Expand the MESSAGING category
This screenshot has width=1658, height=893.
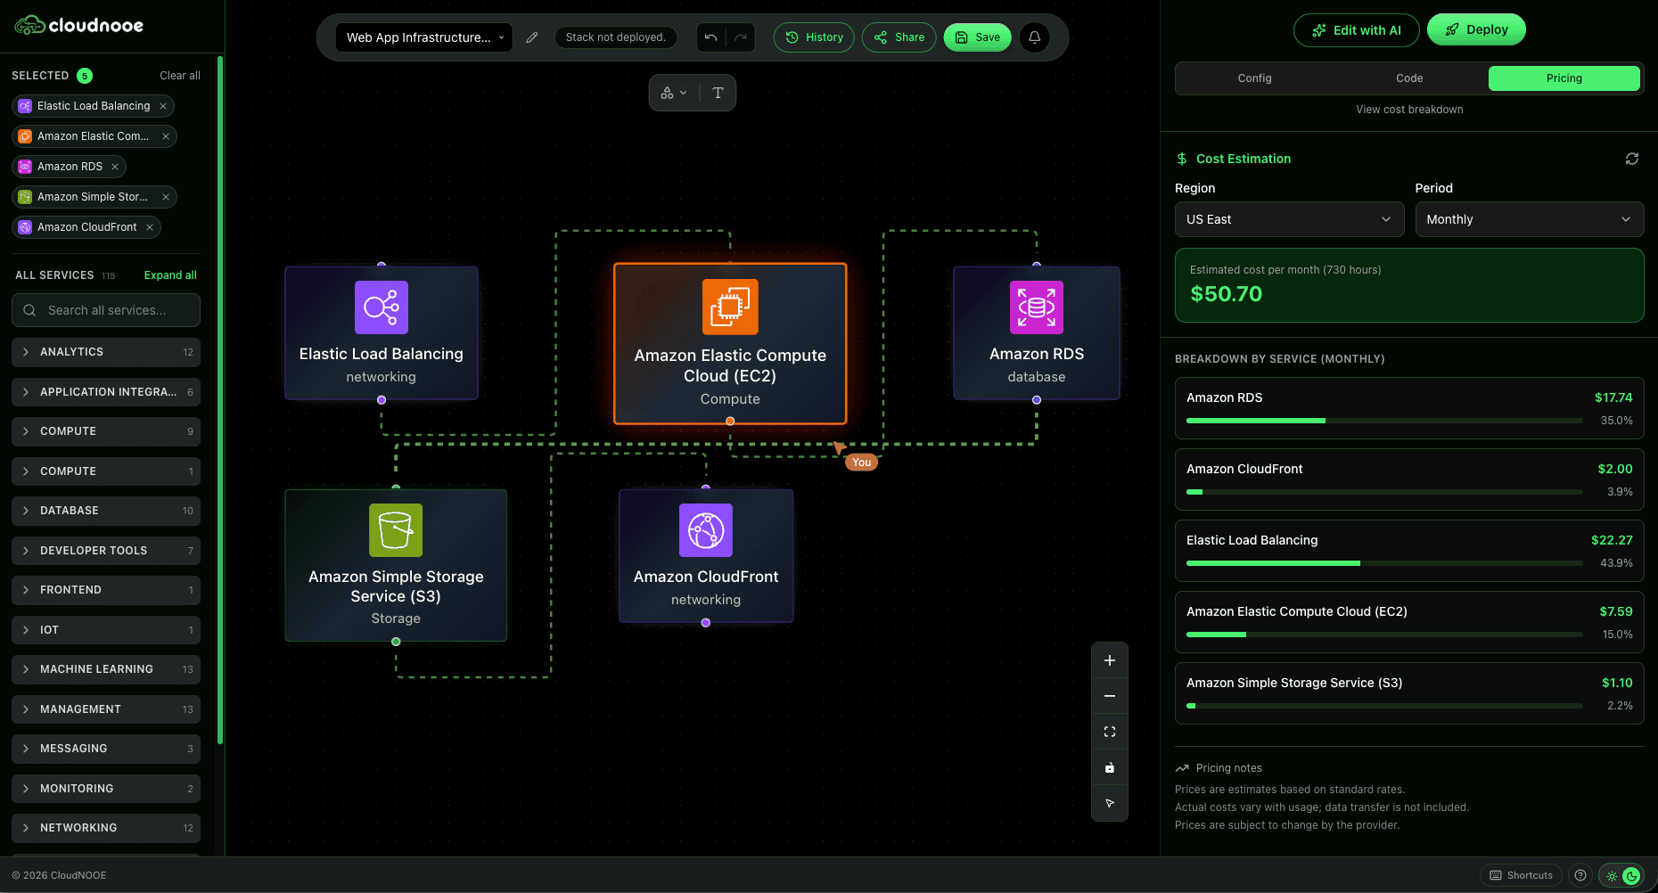coord(106,749)
